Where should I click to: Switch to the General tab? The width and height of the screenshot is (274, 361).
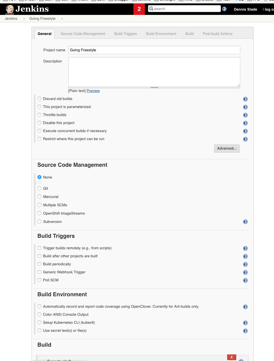45,34
